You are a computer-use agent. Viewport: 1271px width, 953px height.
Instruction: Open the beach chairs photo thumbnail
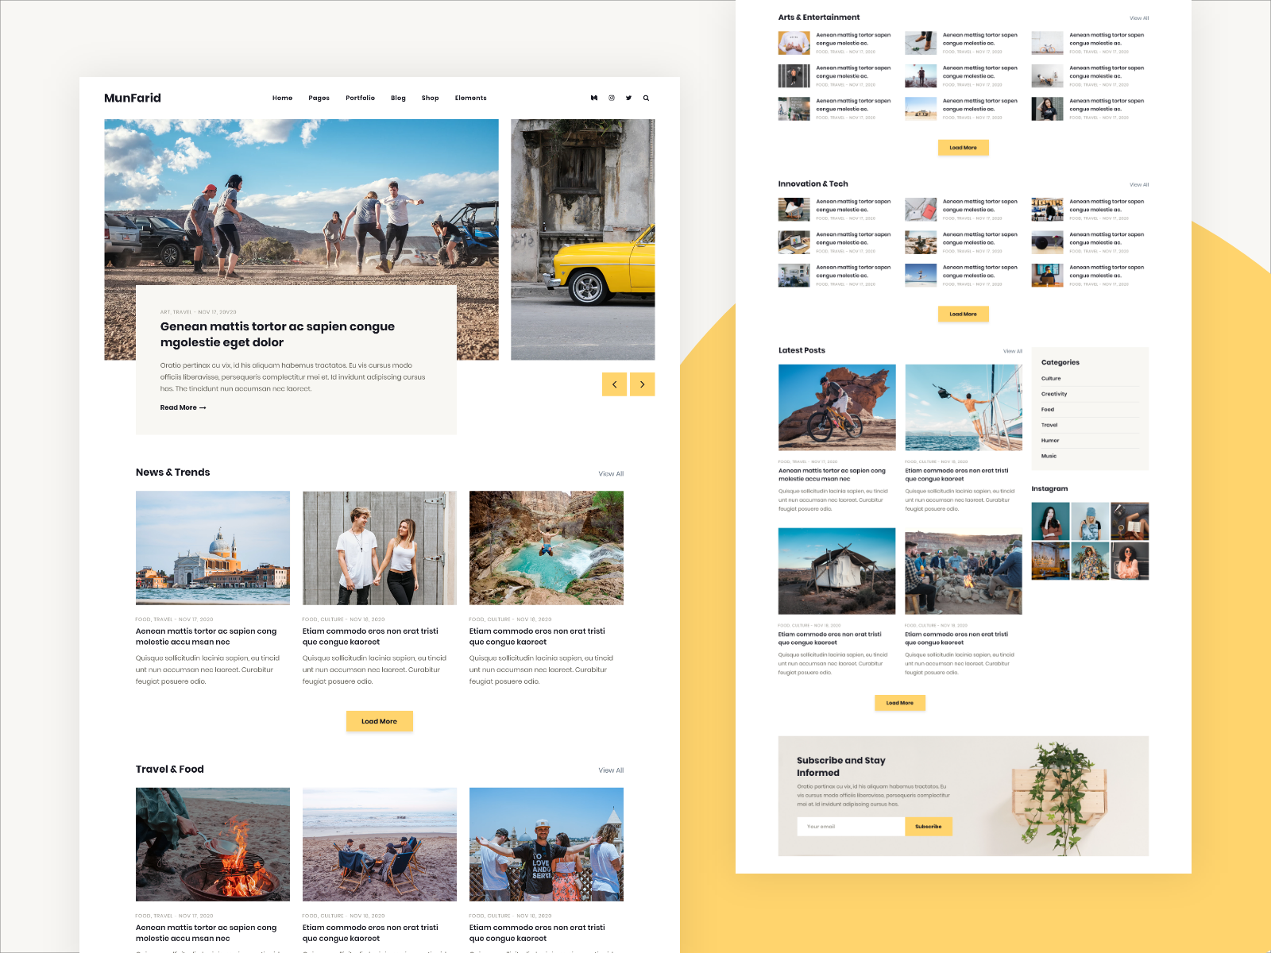coord(380,844)
